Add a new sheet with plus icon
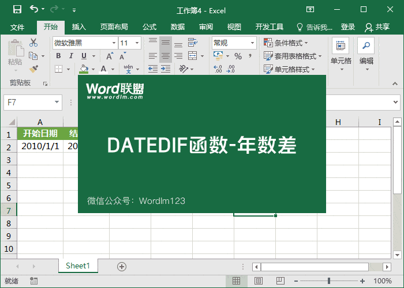Screen dimensions: 404x288 [122, 266]
